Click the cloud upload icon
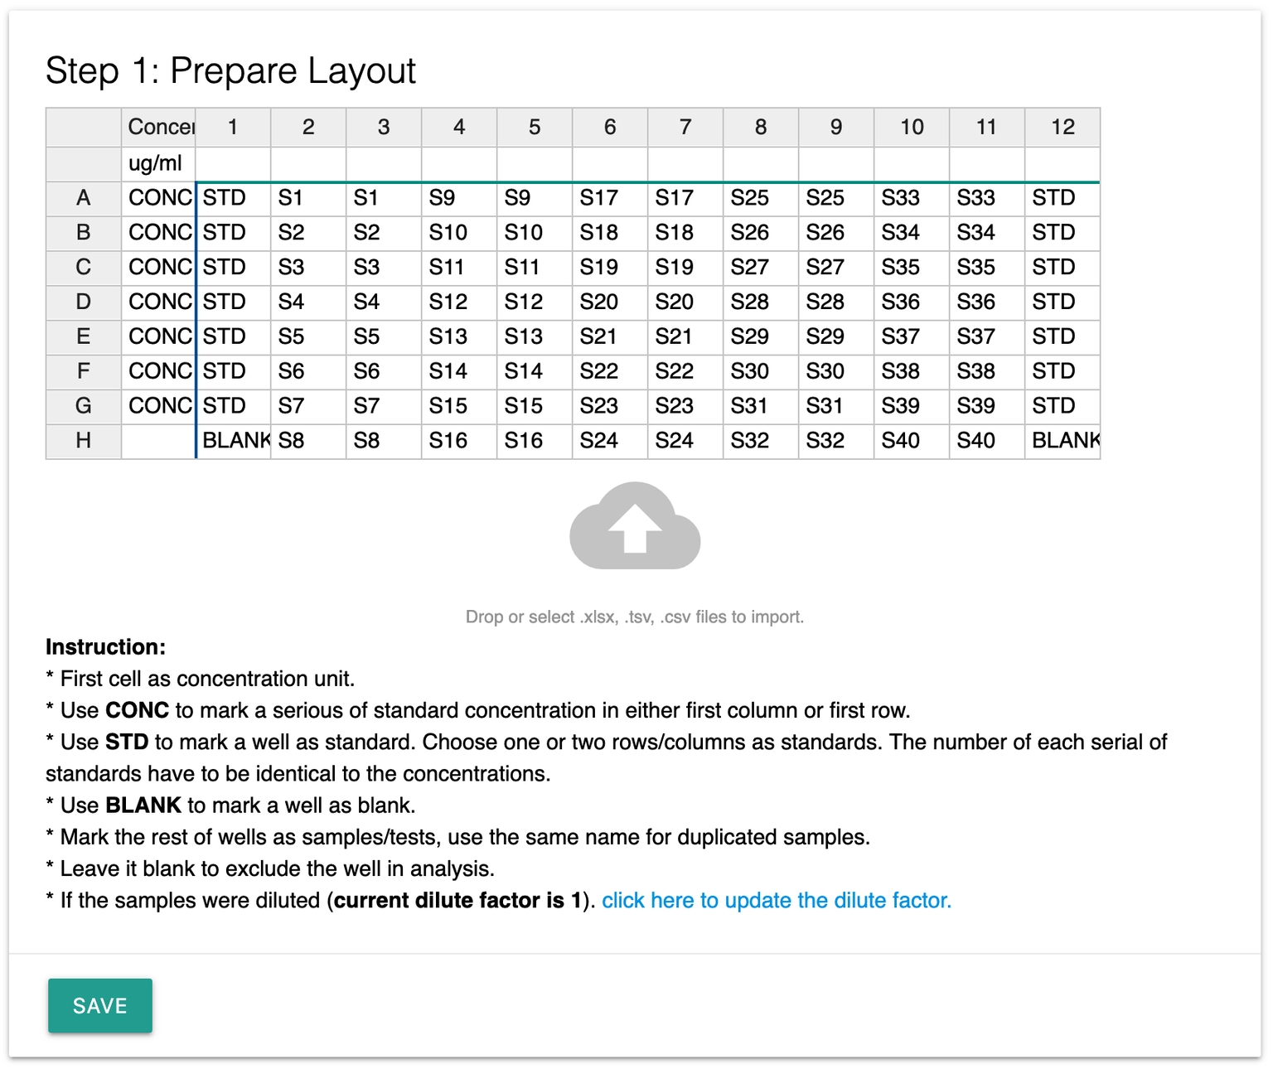 click(635, 525)
